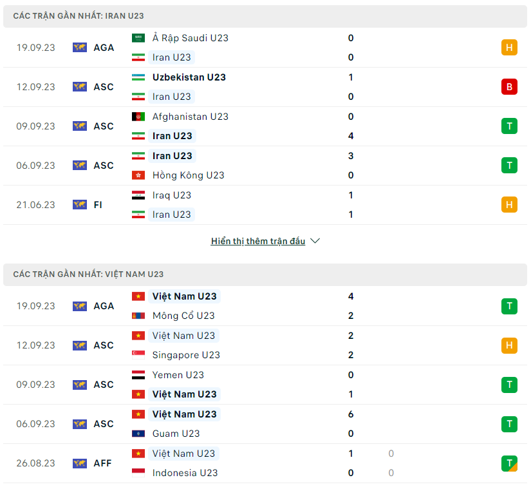Open Uzbekistan U23 team link

189,77
